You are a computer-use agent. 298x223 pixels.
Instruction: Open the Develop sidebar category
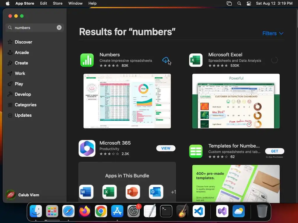23,94
